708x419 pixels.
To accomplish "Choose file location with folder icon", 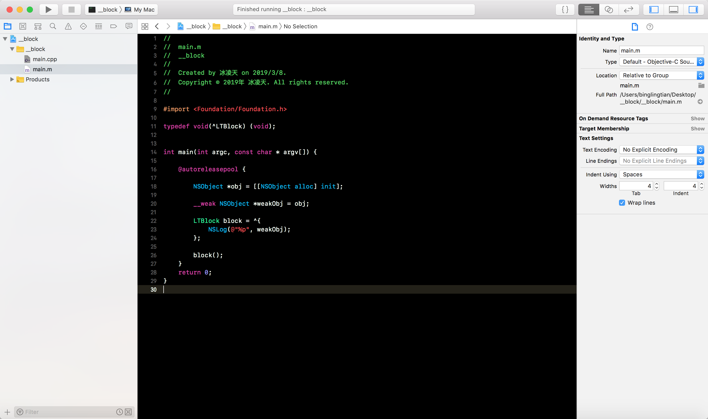I will pos(701,85).
